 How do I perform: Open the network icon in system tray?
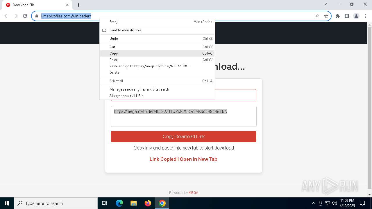[328, 203]
